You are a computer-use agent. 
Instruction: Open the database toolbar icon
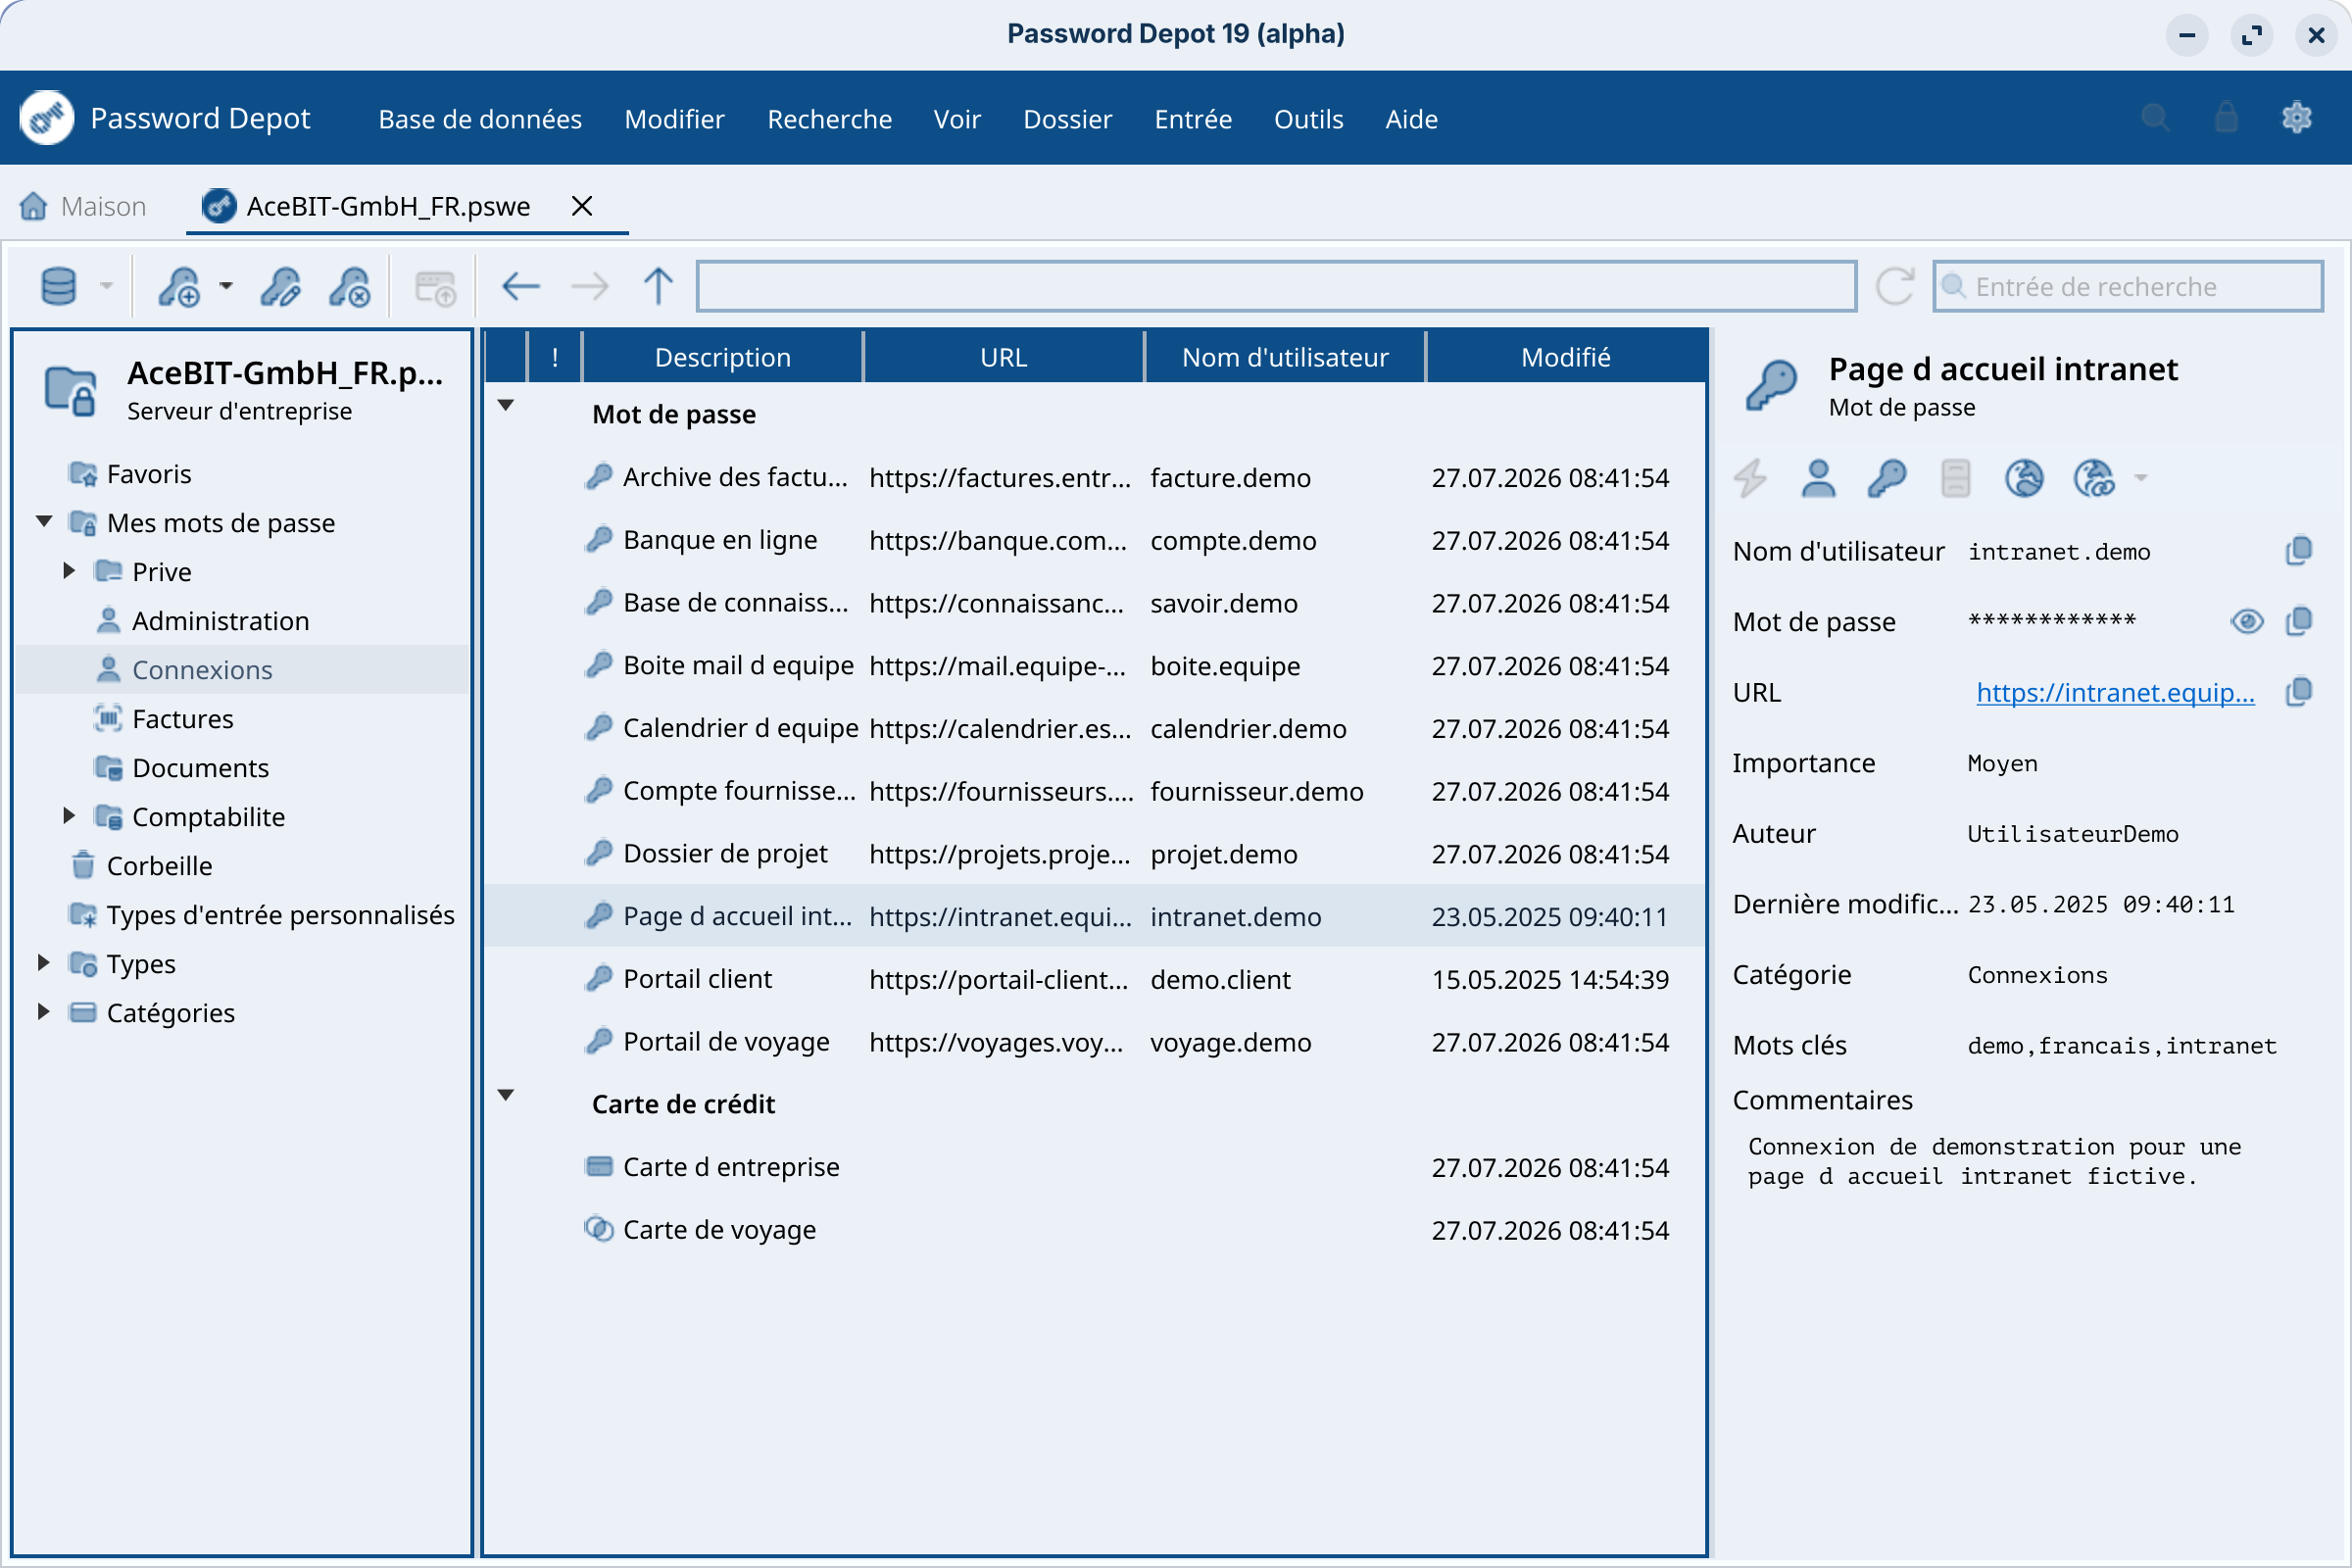(58, 287)
